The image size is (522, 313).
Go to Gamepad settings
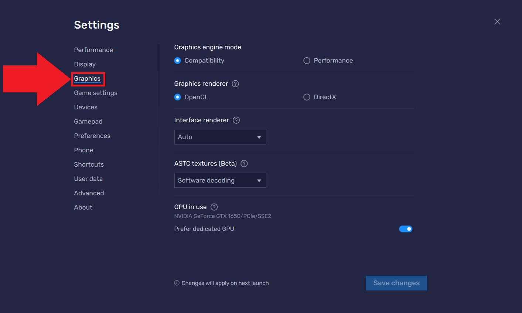[88, 121]
